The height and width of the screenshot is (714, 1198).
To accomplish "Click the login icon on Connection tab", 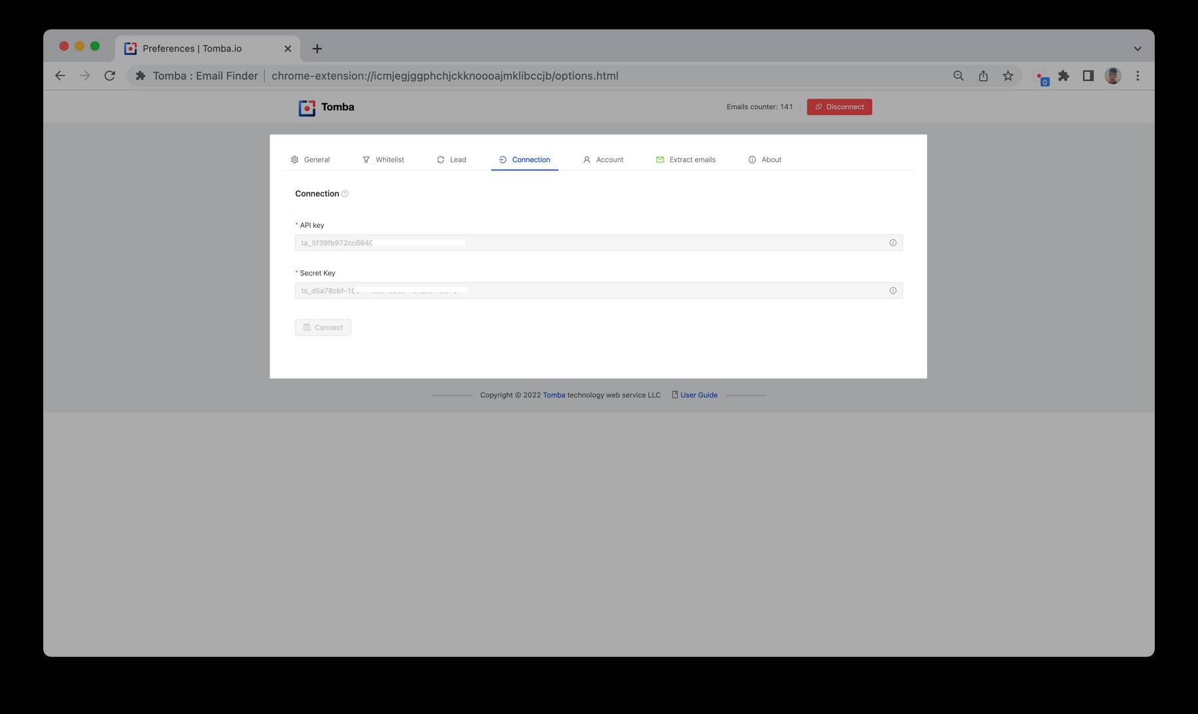I will coord(502,160).
